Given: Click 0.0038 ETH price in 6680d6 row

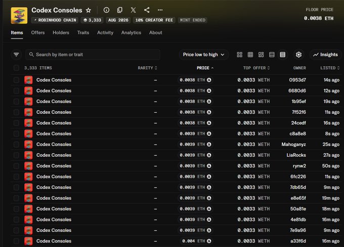Looking at the screenshot, I should [x=195, y=90].
